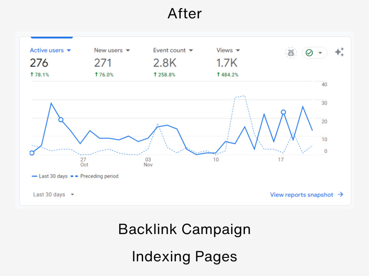
Task: Select the New users metric tab
Action: (108, 50)
